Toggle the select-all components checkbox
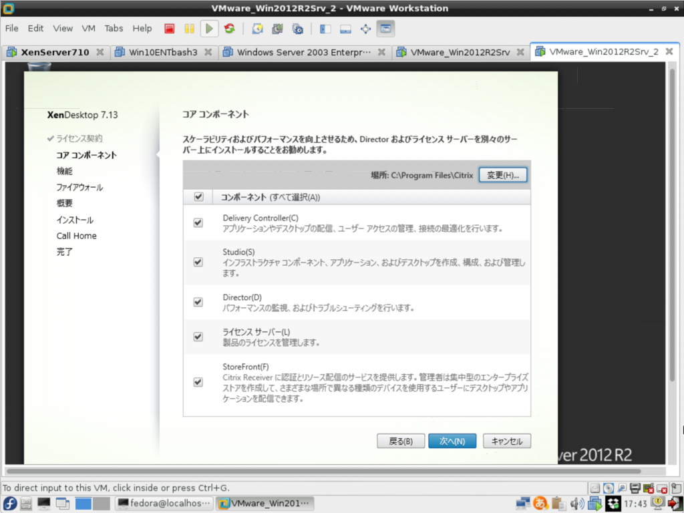Viewport: 684px width, 513px height. tap(198, 197)
